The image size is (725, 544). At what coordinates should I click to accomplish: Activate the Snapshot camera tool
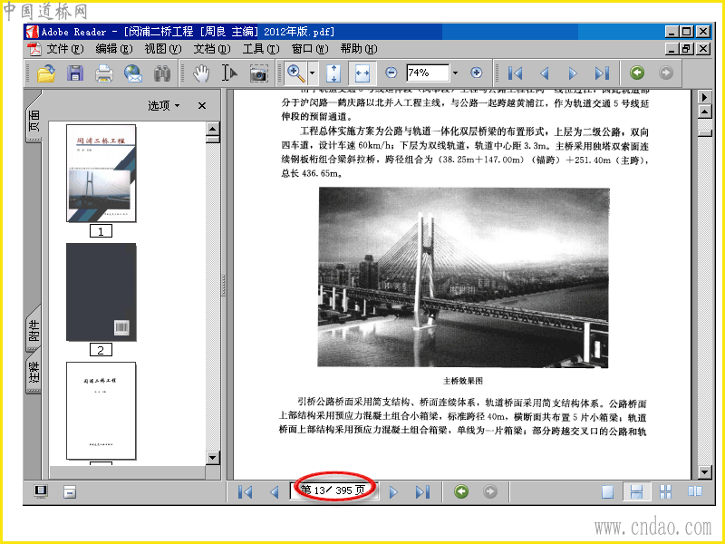point(259,73)
